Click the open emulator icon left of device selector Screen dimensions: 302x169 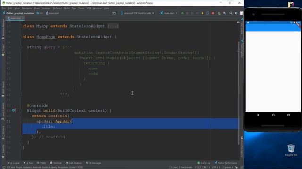114,13
